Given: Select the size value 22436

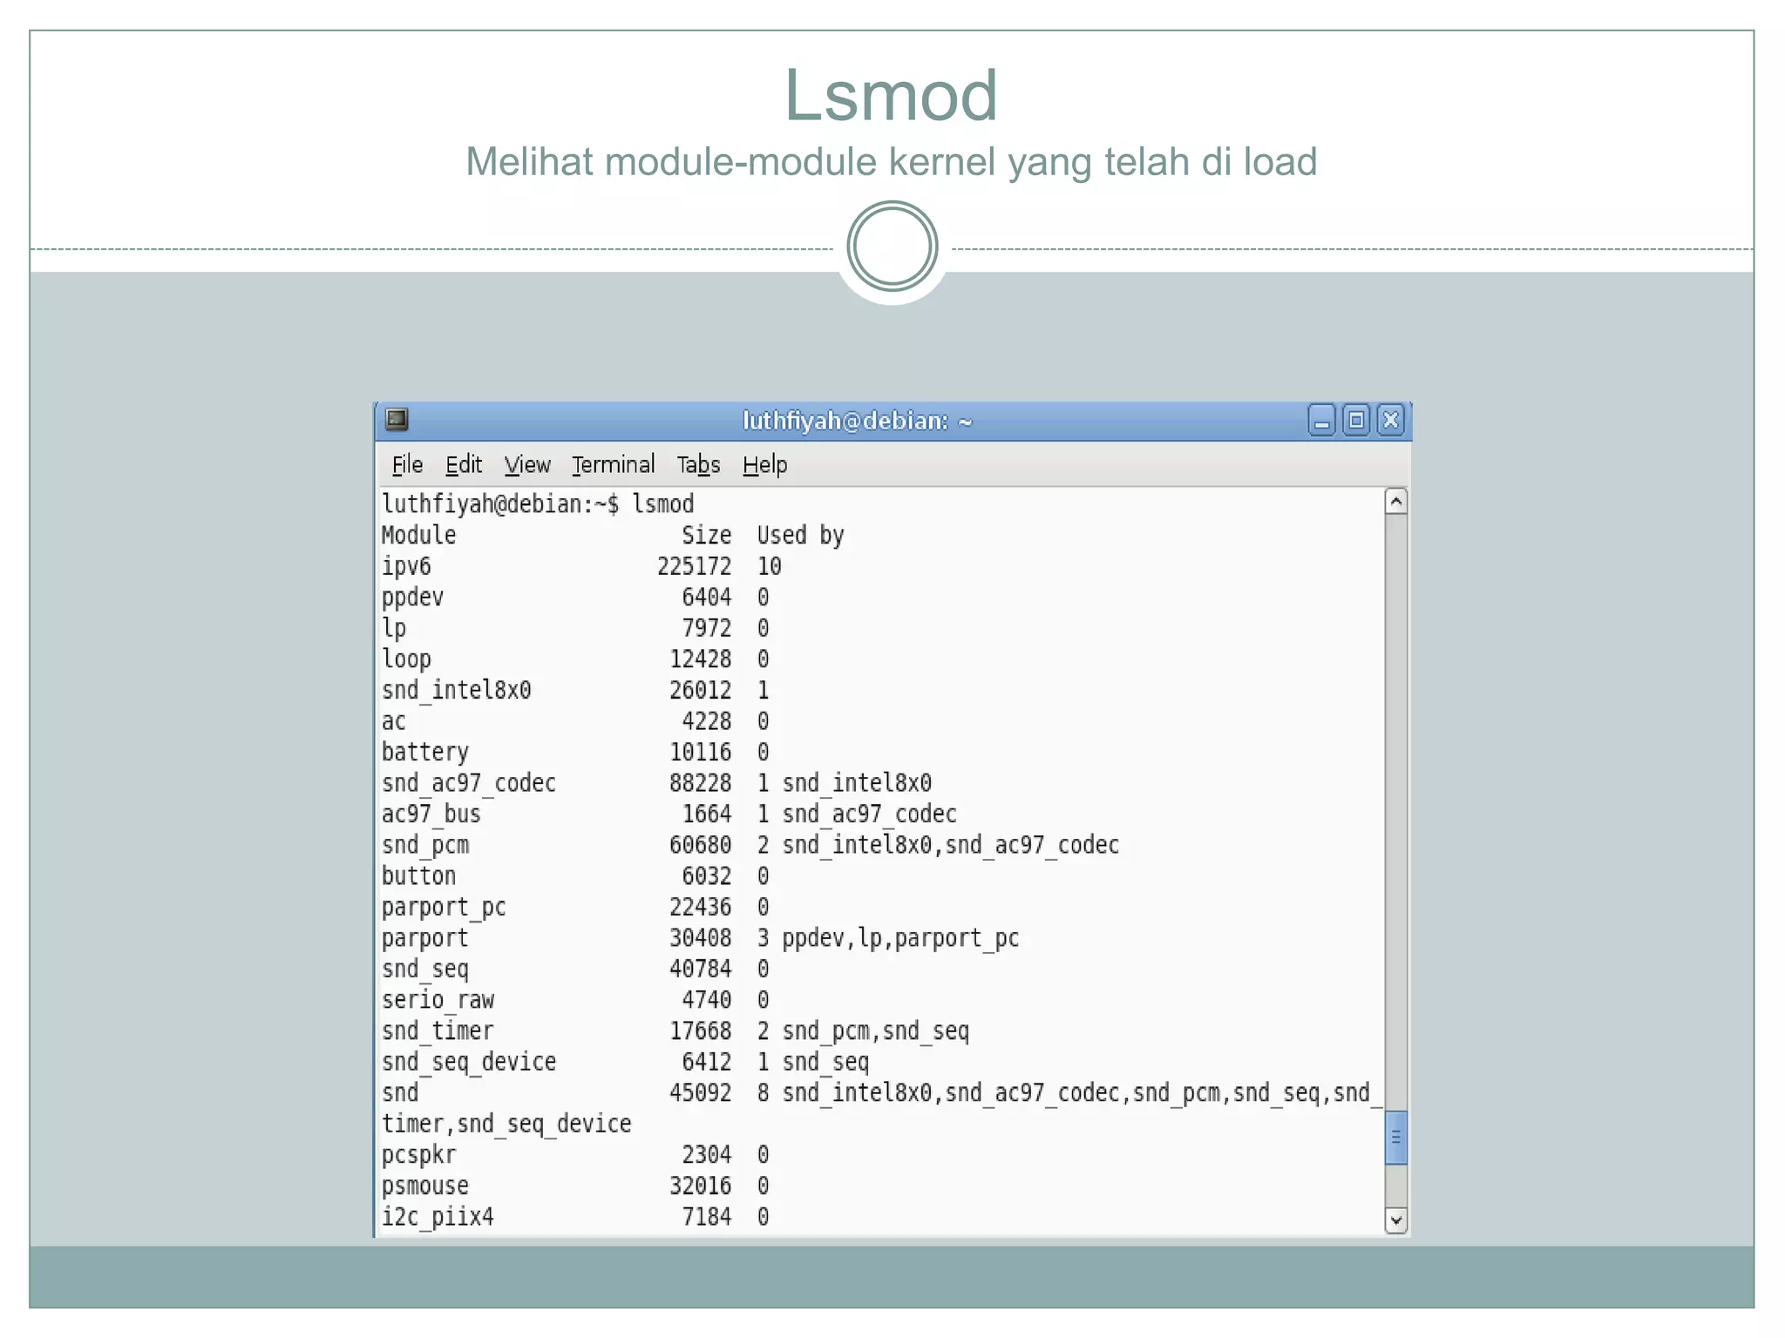Looking at the screenshot, I should click(x=701, y=908).
